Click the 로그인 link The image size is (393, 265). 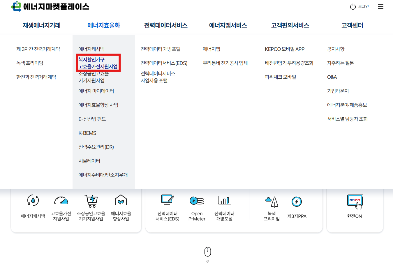[363, 6]
